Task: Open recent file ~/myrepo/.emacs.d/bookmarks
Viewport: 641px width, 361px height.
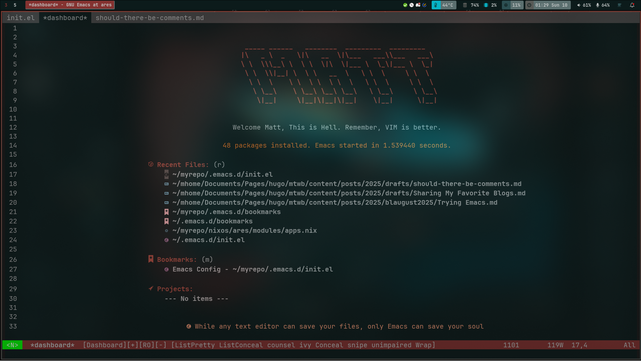Action: coord(227,212)
